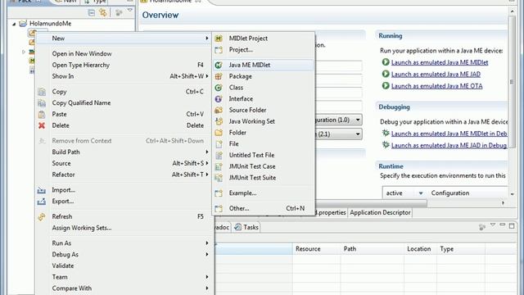524x295 pixels.
Task: Click the Copy icon in context menu
Action: 42,92
